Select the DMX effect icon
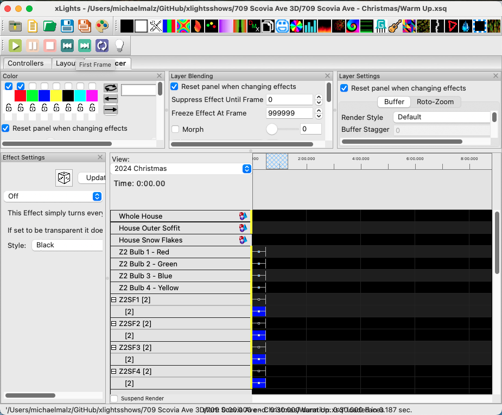Screen dimensions: 502x415 click(x=254, y=26)
